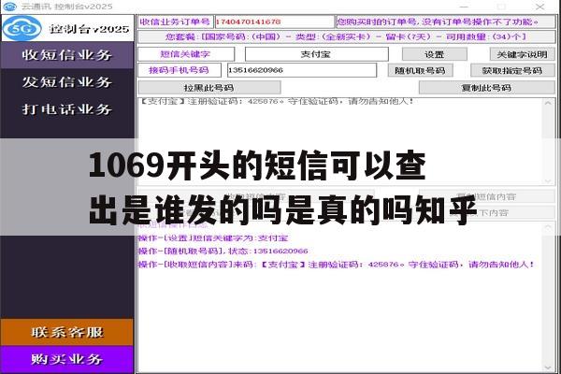Click scroll-up arrow of SMS content box
This screenshot has width=561, height=374.
[548, 103]
